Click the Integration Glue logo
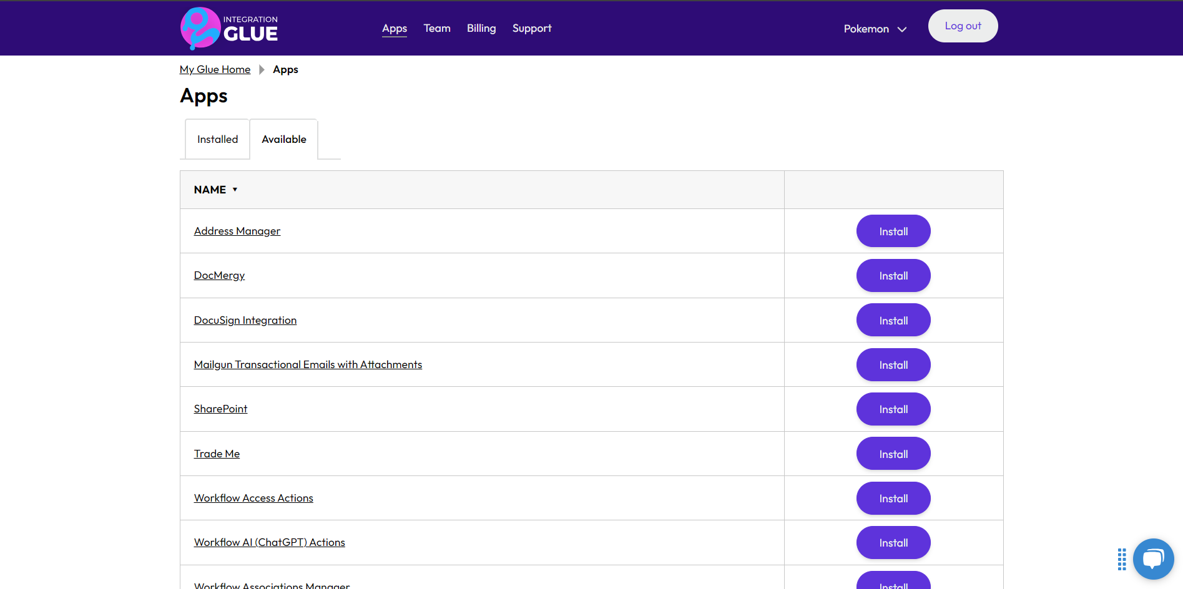This screenshot has width=1183, height=589. point(228,27)
